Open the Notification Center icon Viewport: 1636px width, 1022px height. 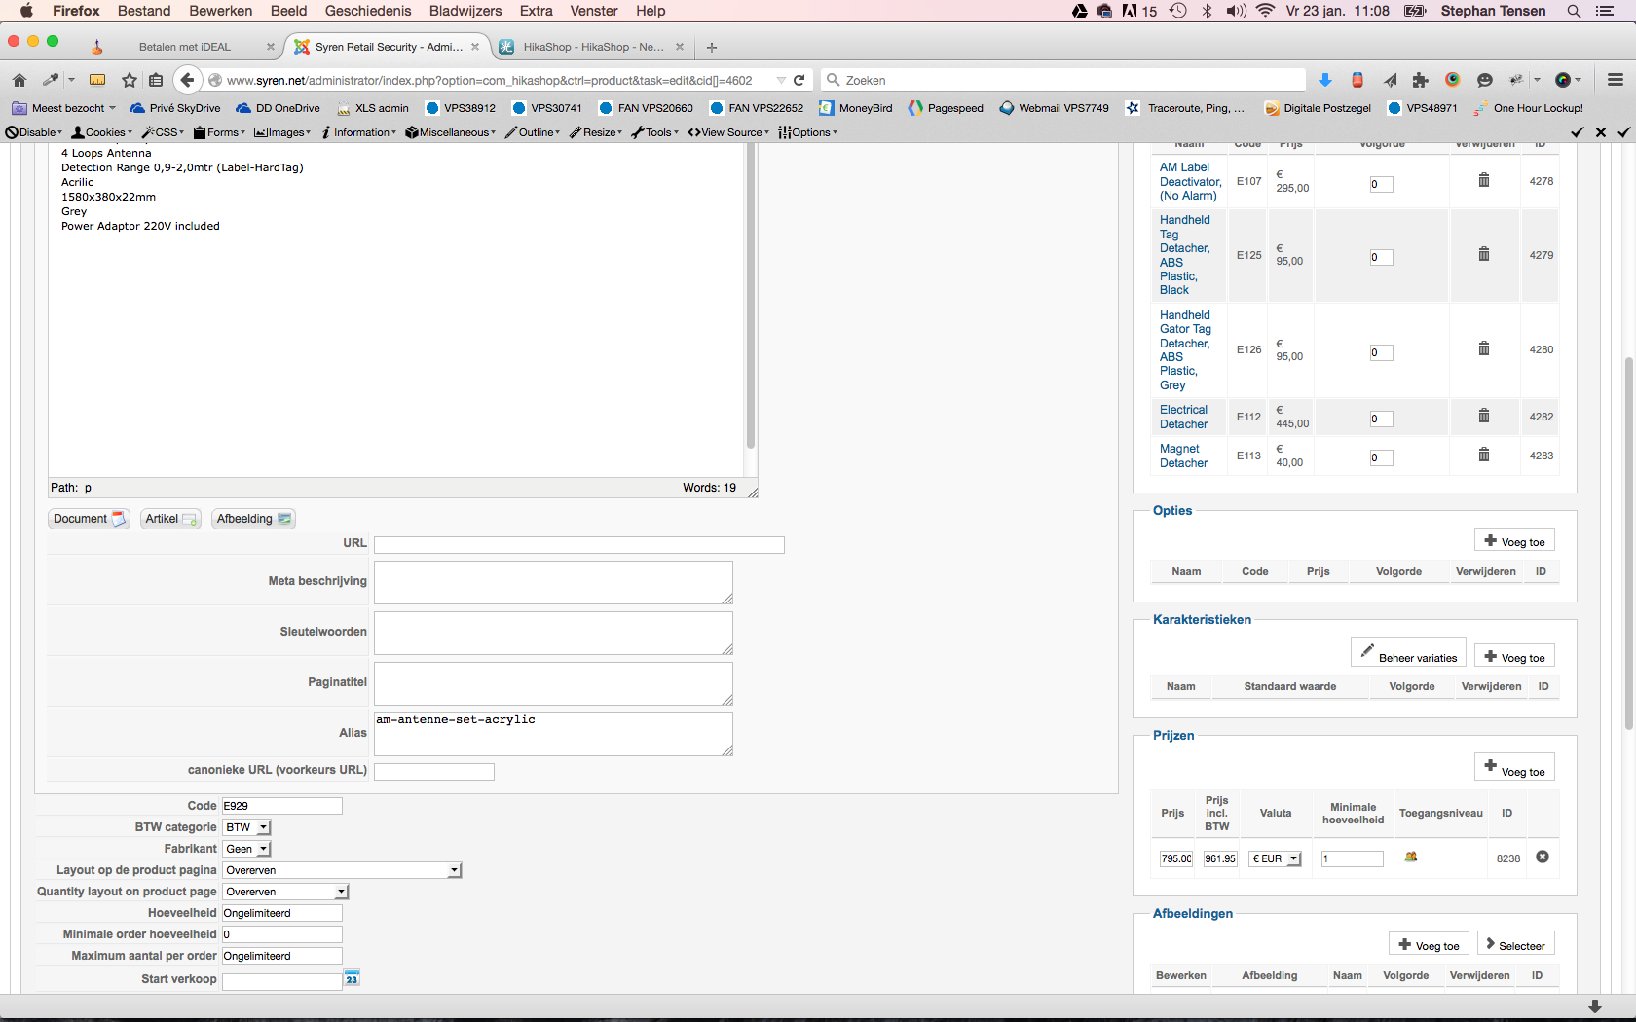pyautogui.click(x=1606, y=11)
